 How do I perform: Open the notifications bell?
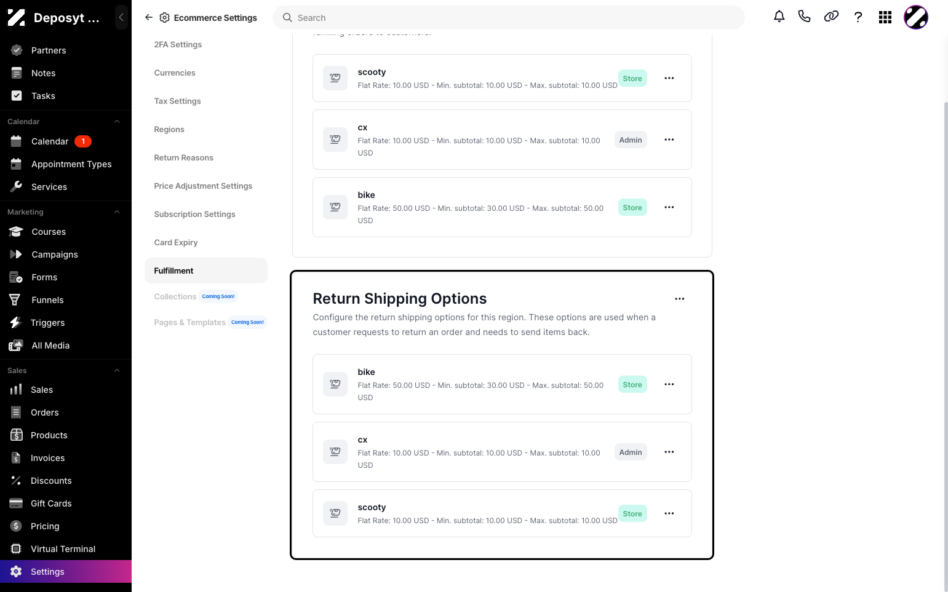[779, 17]
